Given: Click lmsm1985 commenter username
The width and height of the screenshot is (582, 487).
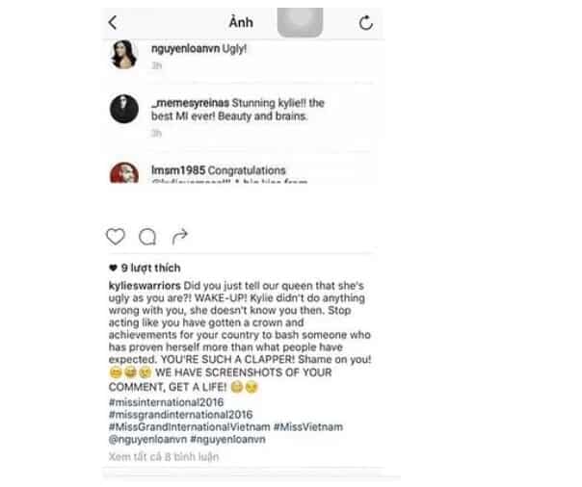Looking at the screenshot, I should pos(178,170).
